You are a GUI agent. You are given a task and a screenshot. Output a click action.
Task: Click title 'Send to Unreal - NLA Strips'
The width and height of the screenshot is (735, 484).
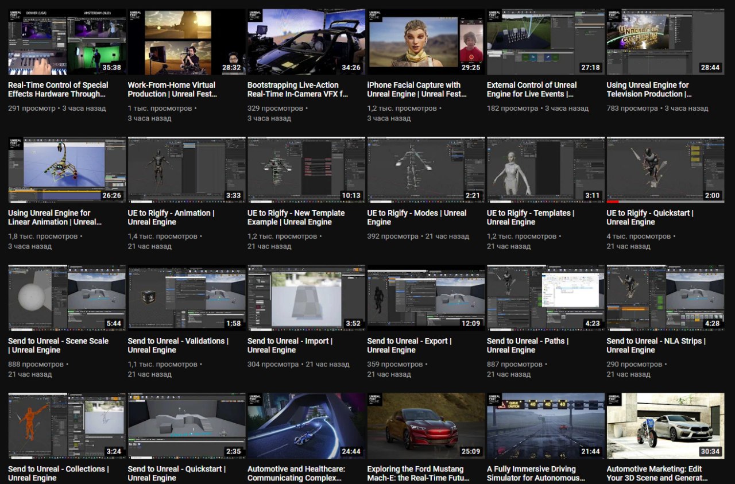(x=656, y=346)
